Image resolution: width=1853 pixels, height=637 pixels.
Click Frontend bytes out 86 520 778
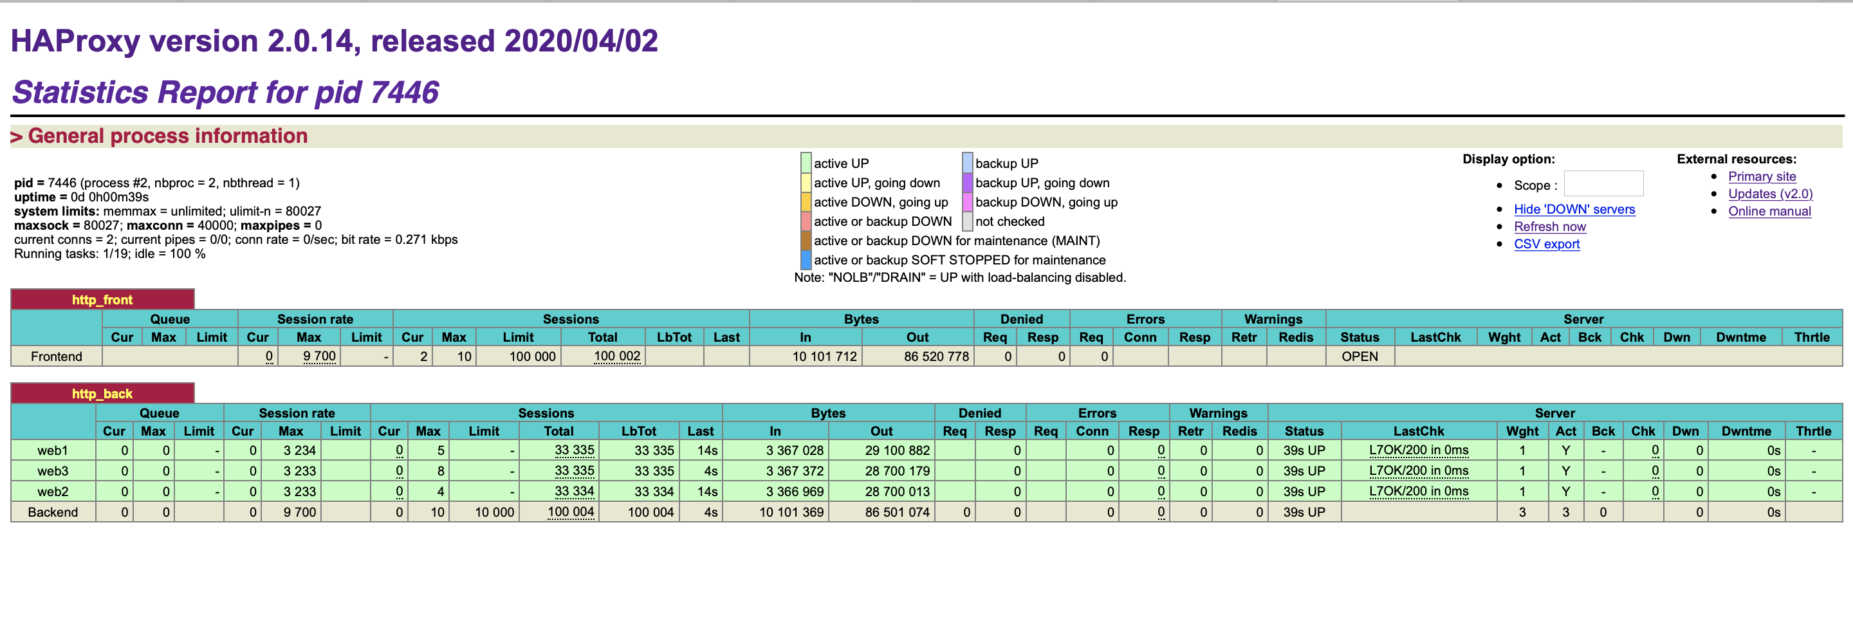pyautogui.click(x=937, y=356)
